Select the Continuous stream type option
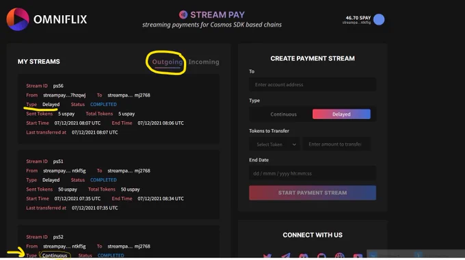This screenshot has height=260, width=465. pos(283,114)
